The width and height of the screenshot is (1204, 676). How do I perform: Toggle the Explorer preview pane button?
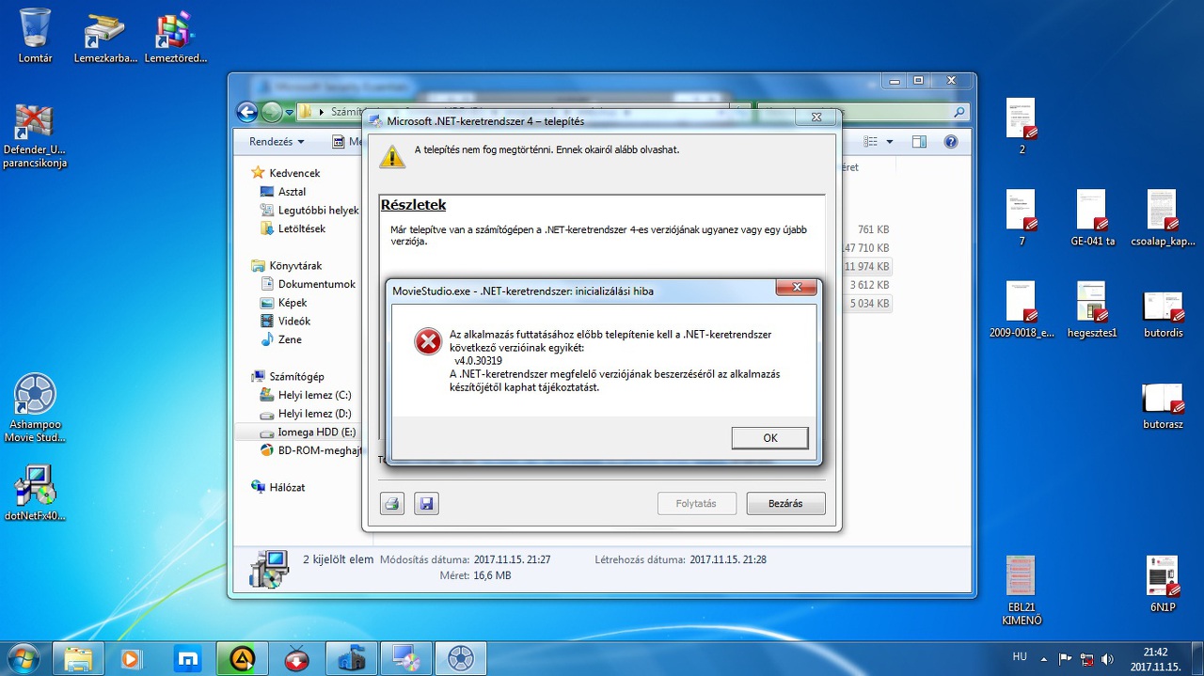pyautogui.click(x=919, y=142)
